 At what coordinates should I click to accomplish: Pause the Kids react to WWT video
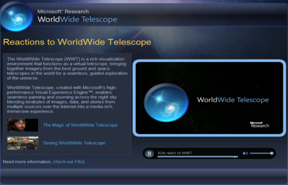point(149,153)
